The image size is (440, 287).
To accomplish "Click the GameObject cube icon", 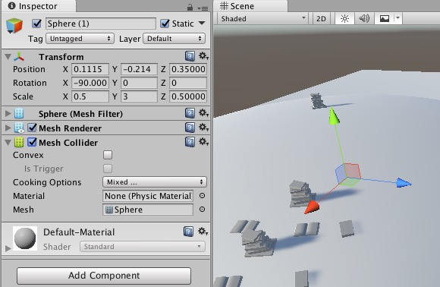I will (14, 26).
